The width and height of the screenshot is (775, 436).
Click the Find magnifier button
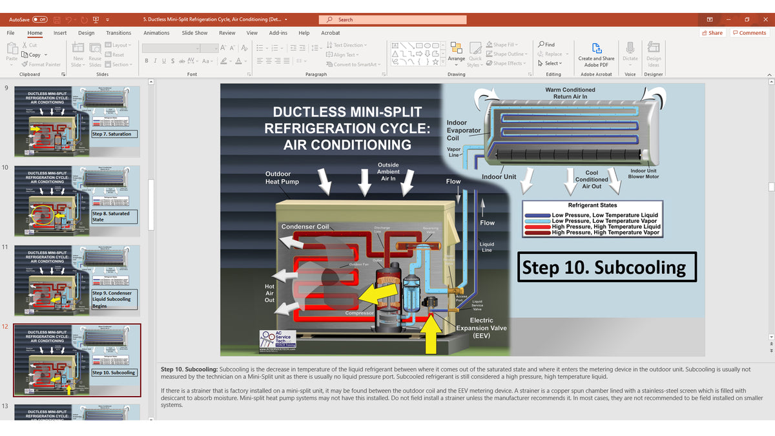(x=546, y=45)
